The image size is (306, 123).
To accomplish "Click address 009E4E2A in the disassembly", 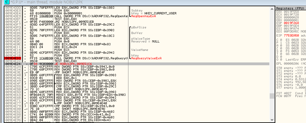I will click(13, 67).
